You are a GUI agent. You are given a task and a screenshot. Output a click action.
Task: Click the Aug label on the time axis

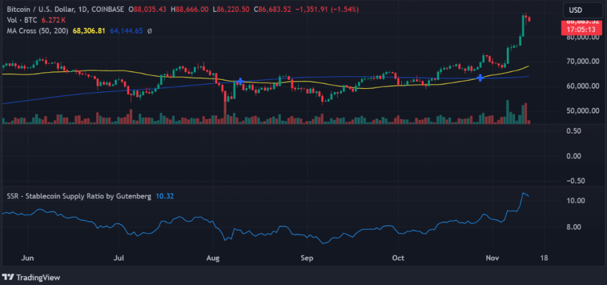point(213,258)
